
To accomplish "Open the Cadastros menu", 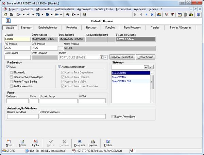I will (x=27, y=9).
